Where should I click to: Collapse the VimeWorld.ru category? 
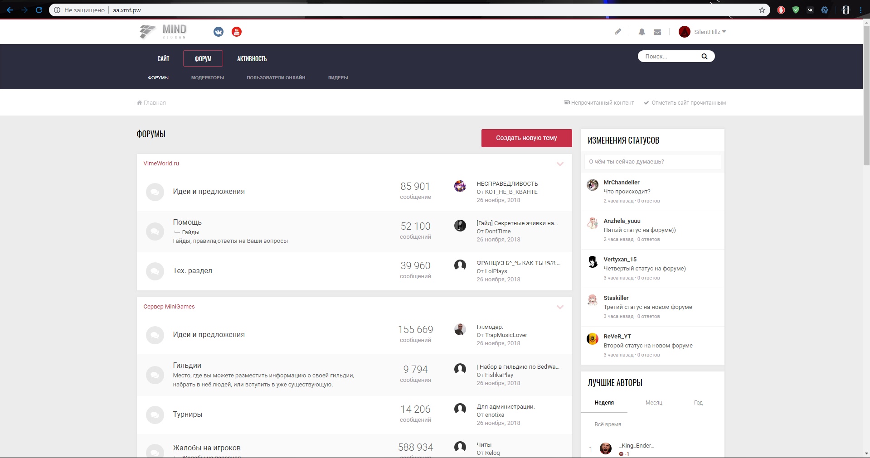coord(560,164)
